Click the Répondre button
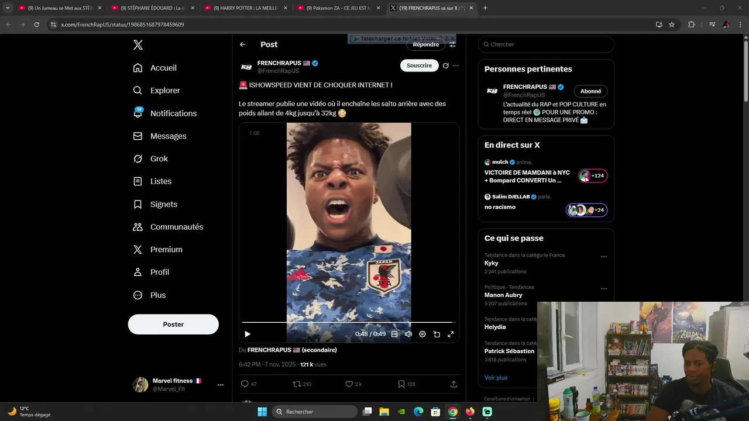Screen dimensions: 749x421 [425, 44]
